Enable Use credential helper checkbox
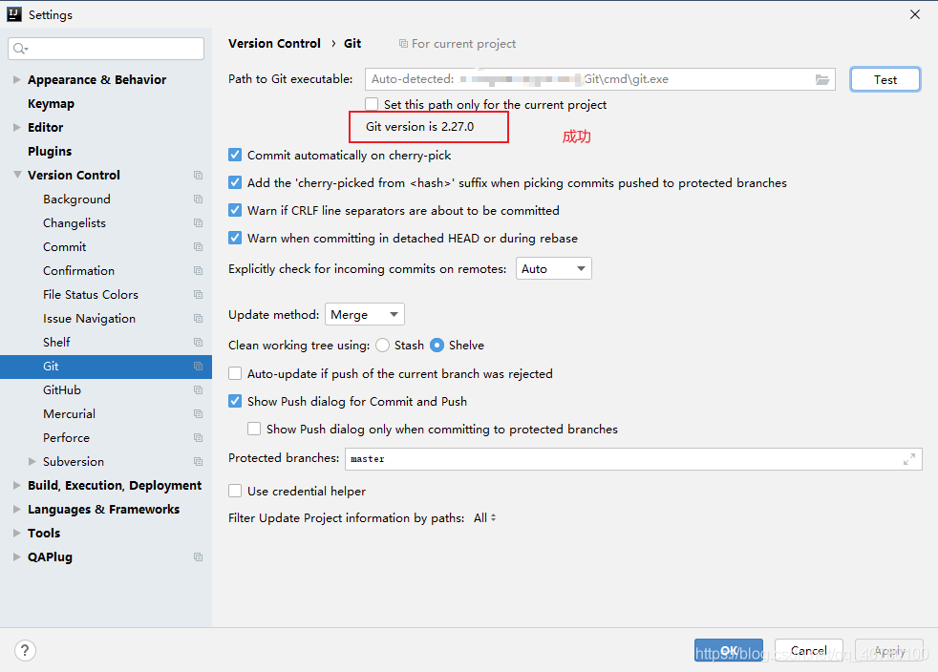The width and height of the screenshot is (938, 672). pos(235,491)
